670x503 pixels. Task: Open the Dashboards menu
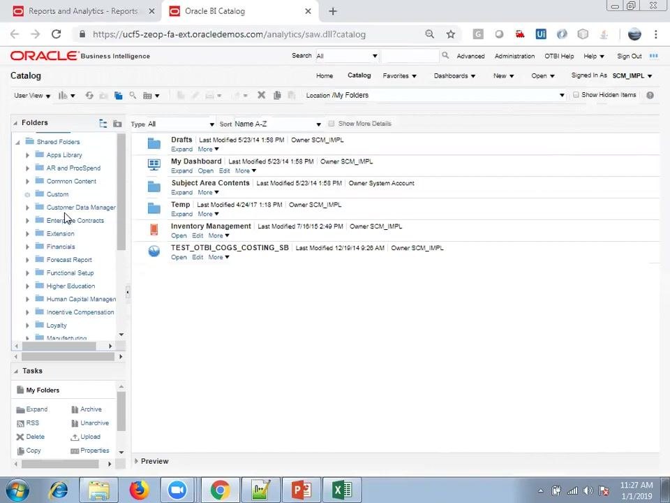click(x=454, y=75)
